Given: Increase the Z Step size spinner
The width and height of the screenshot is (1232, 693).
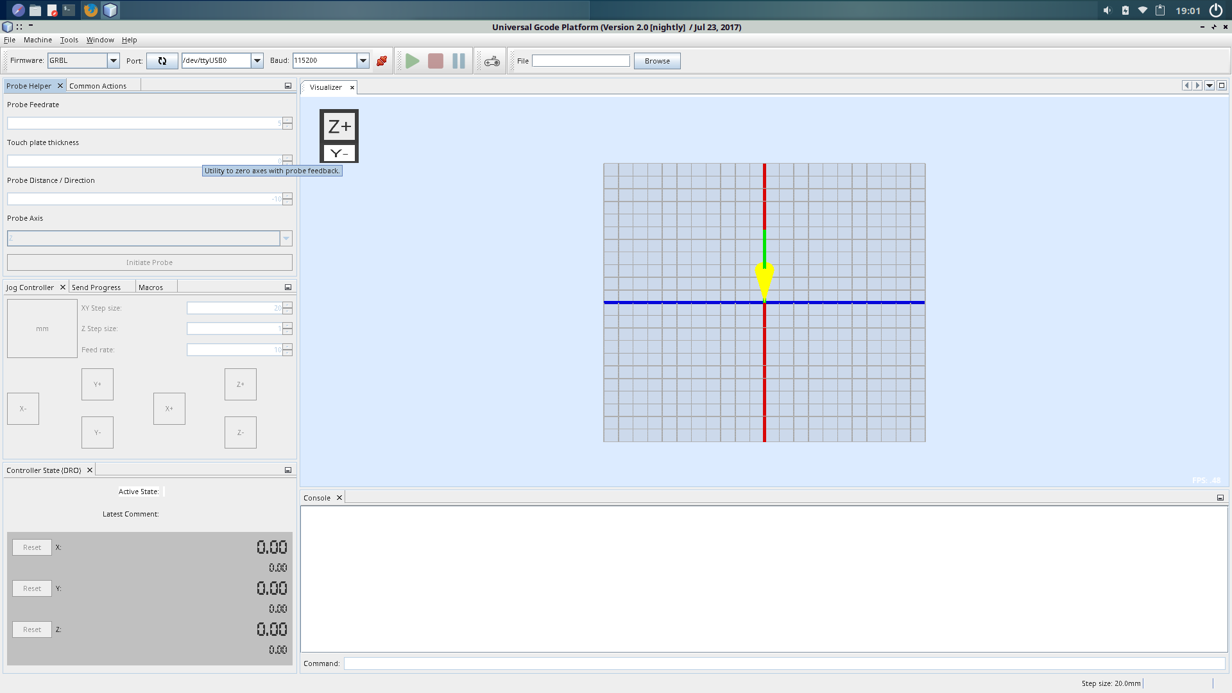Looking at the screenshot, I should point(287,326).
